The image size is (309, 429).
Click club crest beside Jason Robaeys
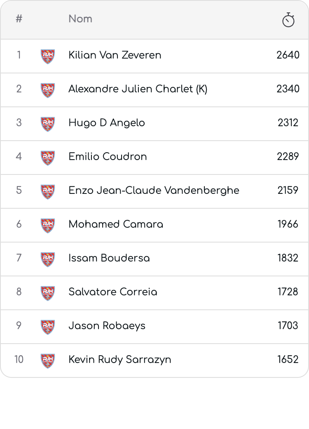pos(48,327)
